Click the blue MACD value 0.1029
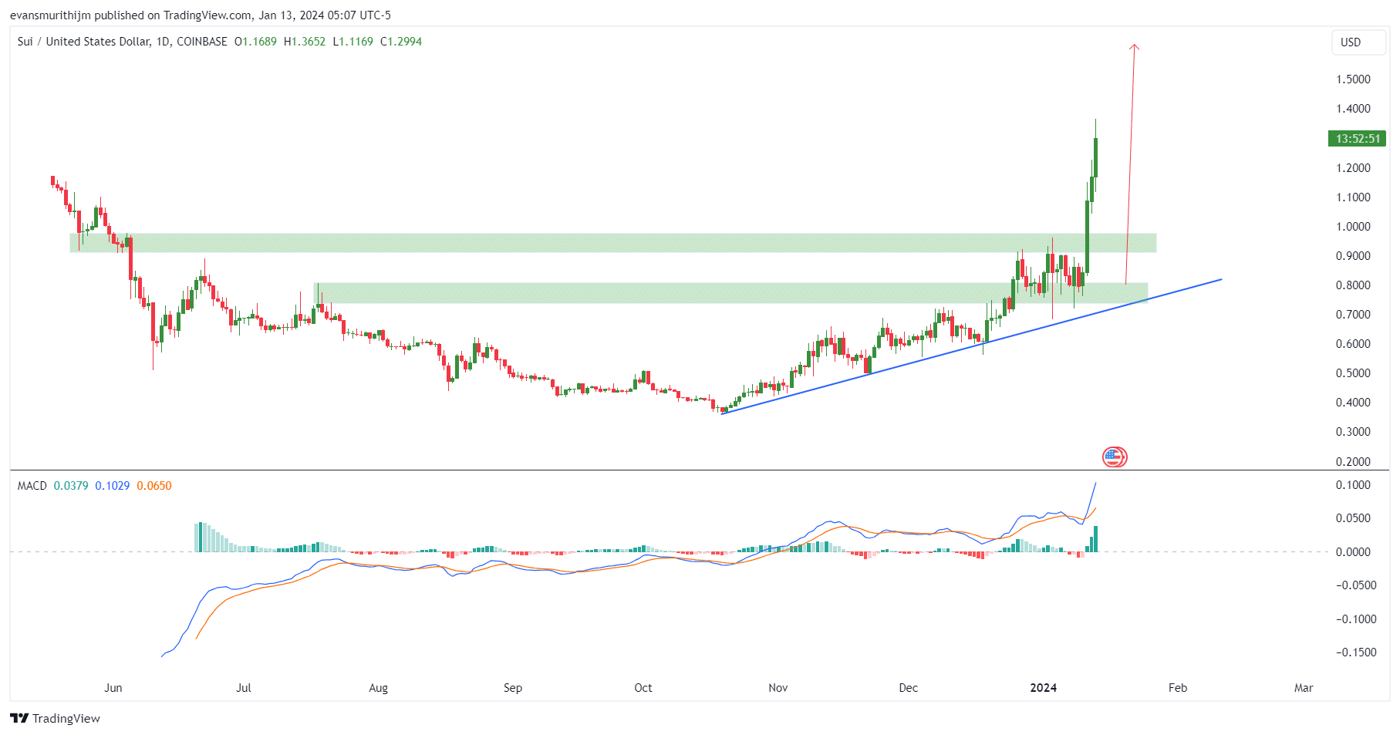Screen dimensions: 1400x735 tap(113, 486)
